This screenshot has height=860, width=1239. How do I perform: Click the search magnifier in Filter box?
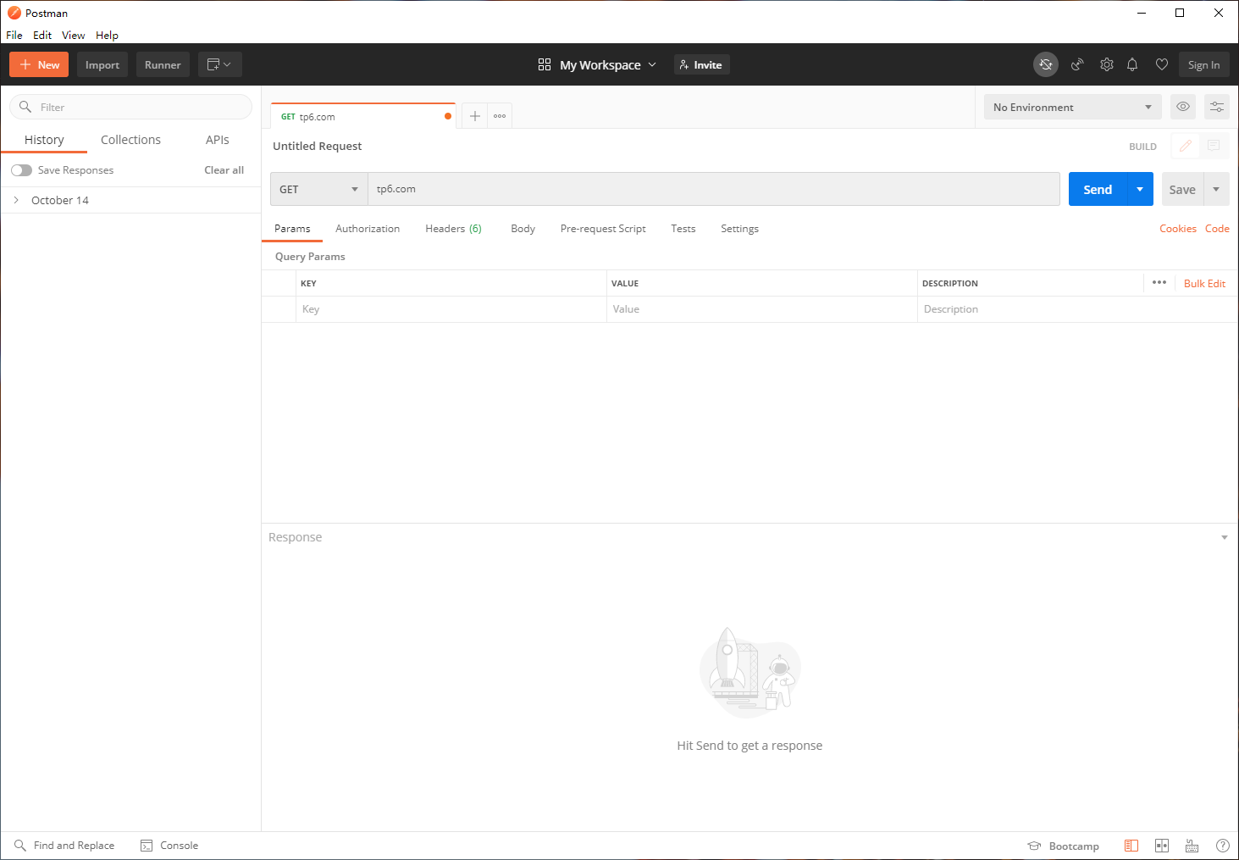point(25,107)
